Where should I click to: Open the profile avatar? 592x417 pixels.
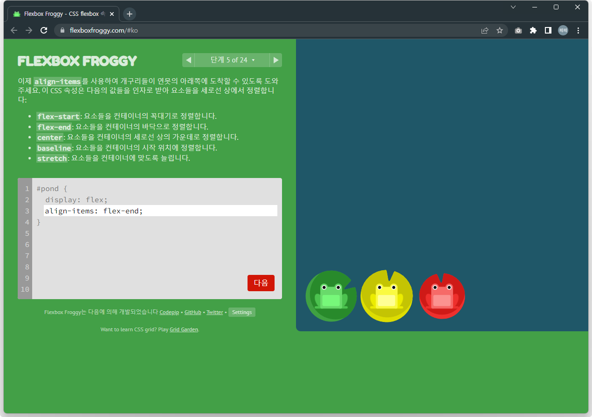[x=563, y=30]
